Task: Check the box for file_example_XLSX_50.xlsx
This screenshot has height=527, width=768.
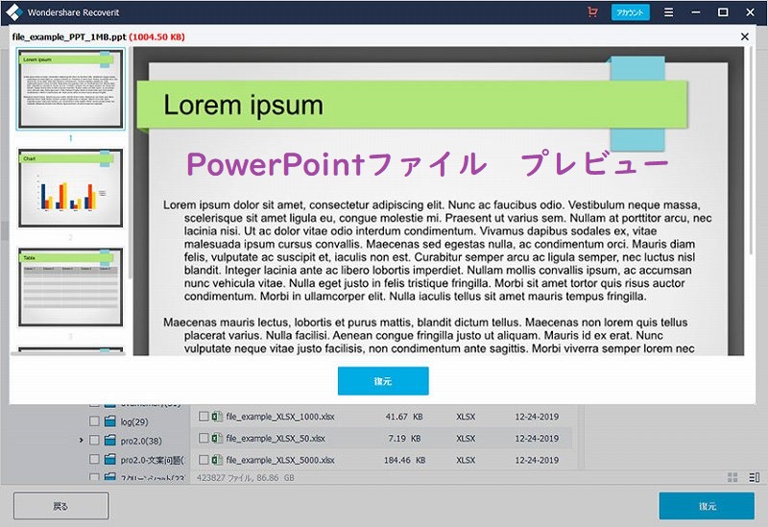Action: tap(204, 439)
